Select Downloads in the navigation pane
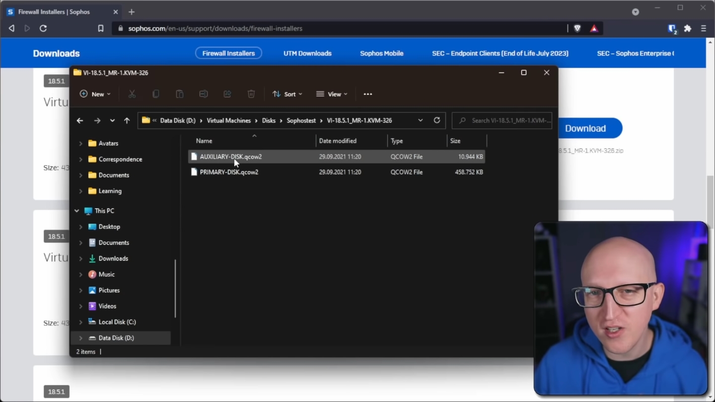Image resolution: width=715 pixels, height=402 pixels. [113, 259]
